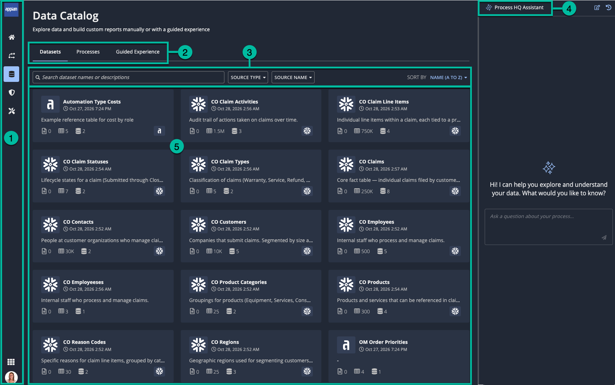Open the CO Employeeses dataset

click(x=103, y=296)
